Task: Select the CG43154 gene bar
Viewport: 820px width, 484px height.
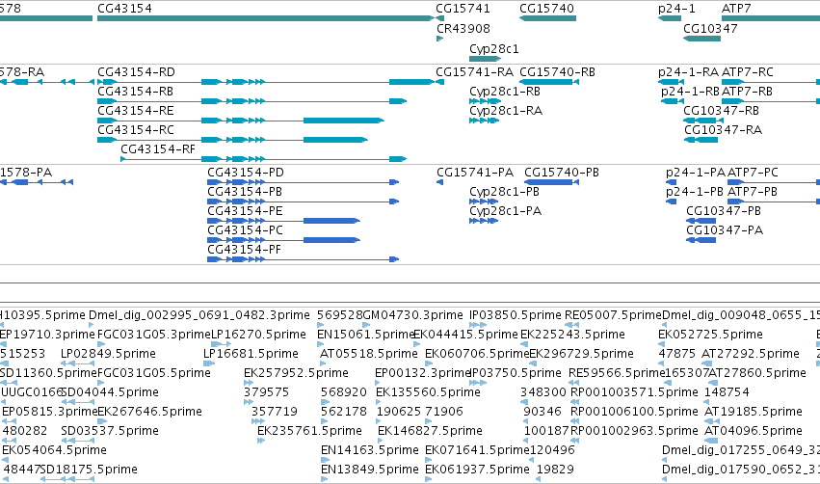Action: 266,18
